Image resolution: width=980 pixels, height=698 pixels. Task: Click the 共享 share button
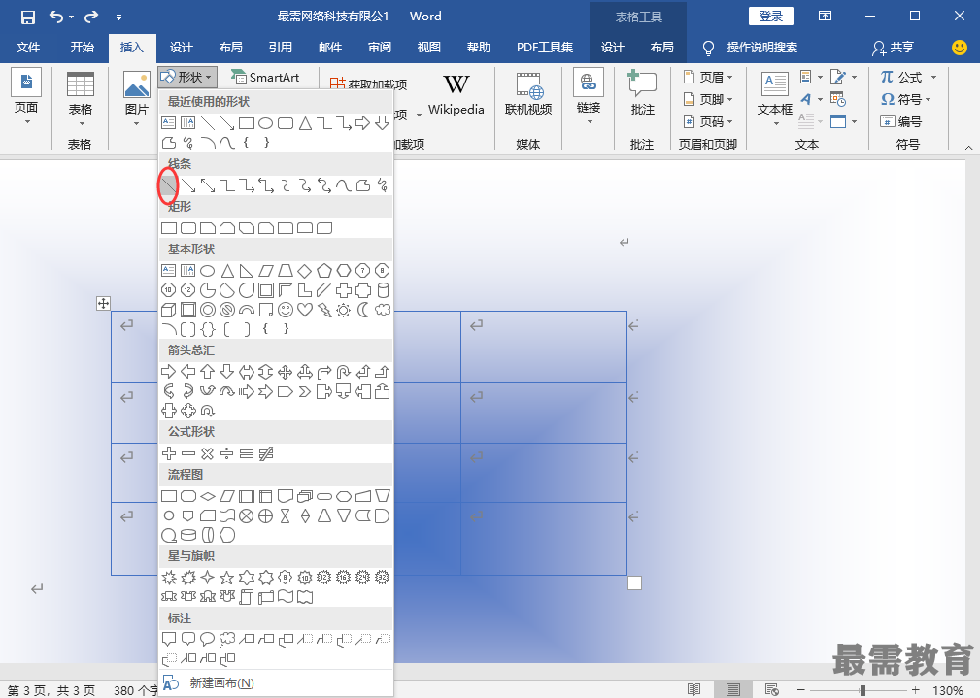point(894,48)
